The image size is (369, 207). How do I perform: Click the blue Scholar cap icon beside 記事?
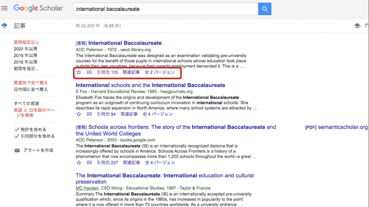pyautogui.click(x=4, y=26)
